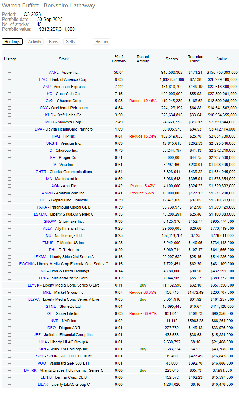Open history icon for Chevron Corp. row

[10, 101]
